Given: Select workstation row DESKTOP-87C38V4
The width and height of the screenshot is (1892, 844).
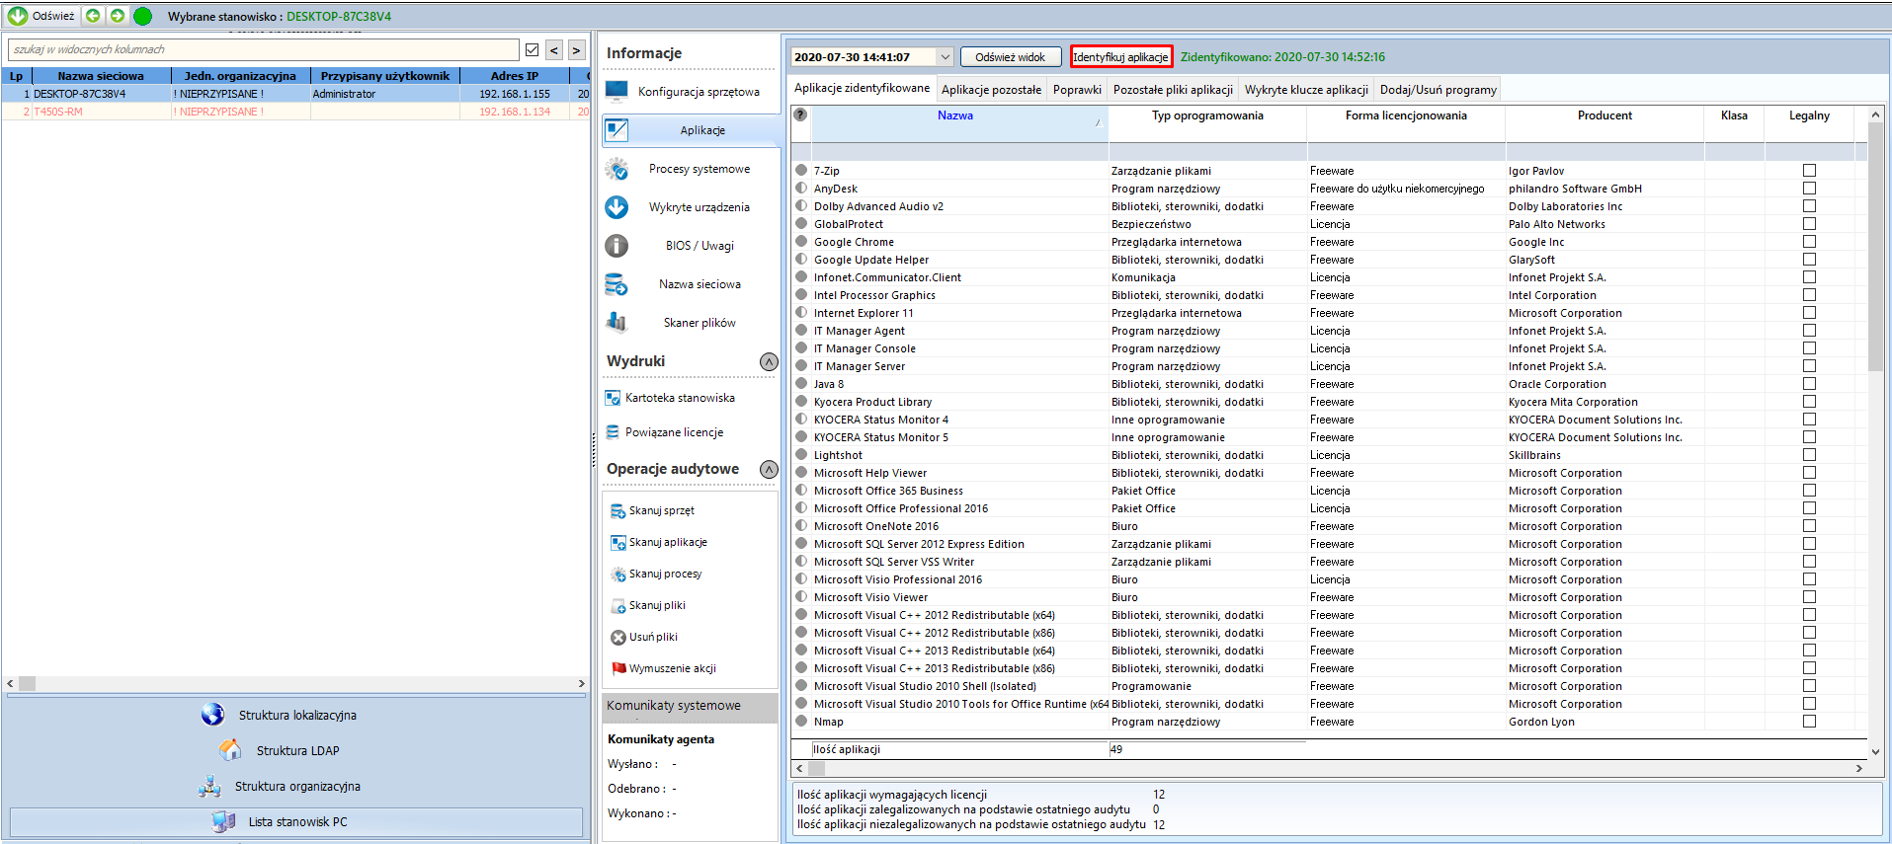Looking at the screenshot, I should pyautogui.click(x=295, y=94).
